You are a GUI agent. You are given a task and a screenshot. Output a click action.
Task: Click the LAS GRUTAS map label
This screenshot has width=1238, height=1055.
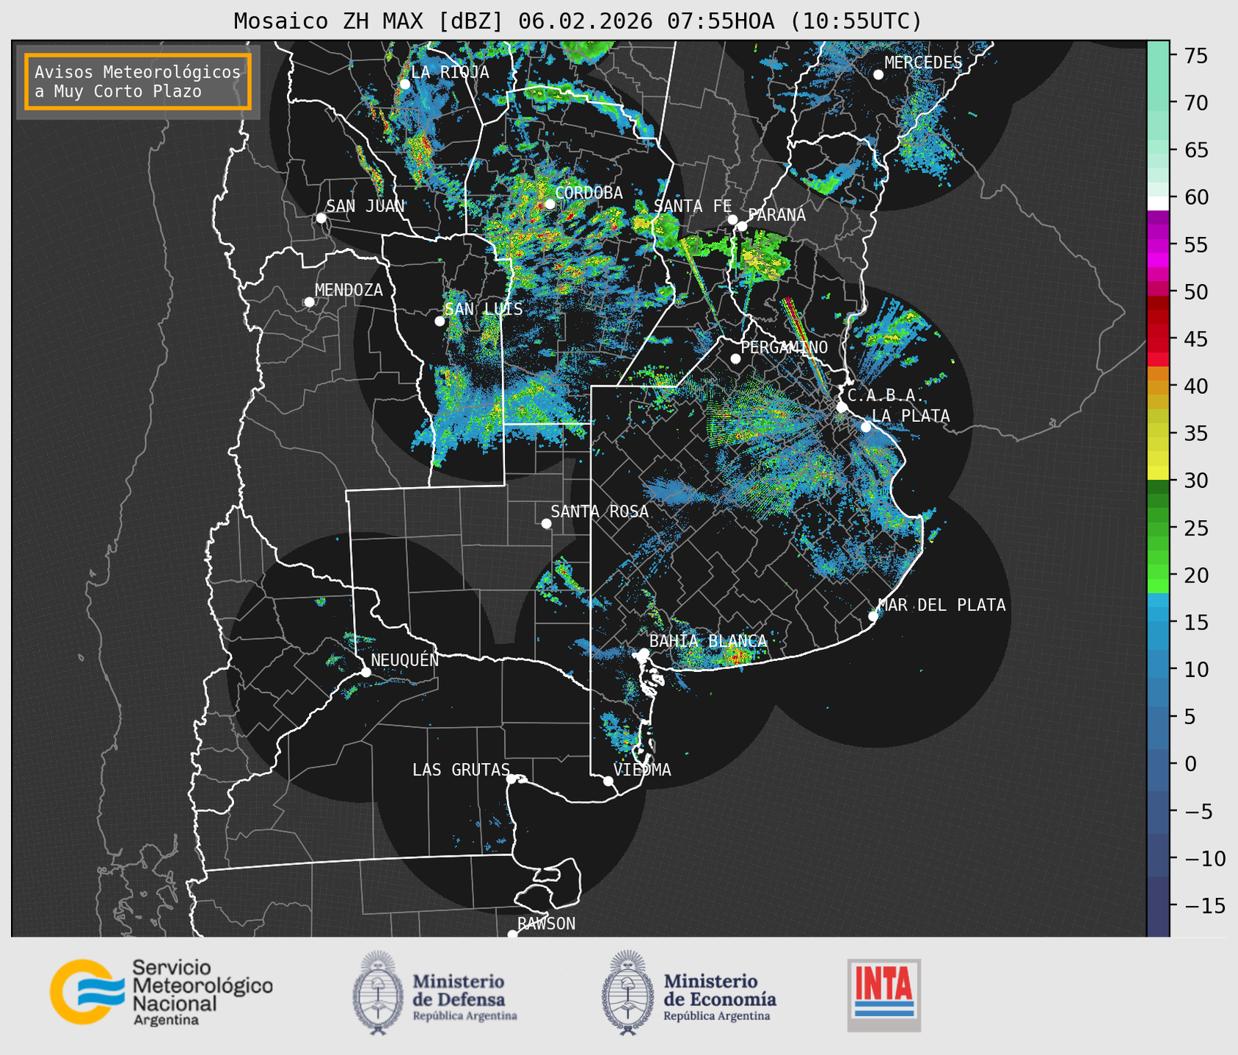461,770
